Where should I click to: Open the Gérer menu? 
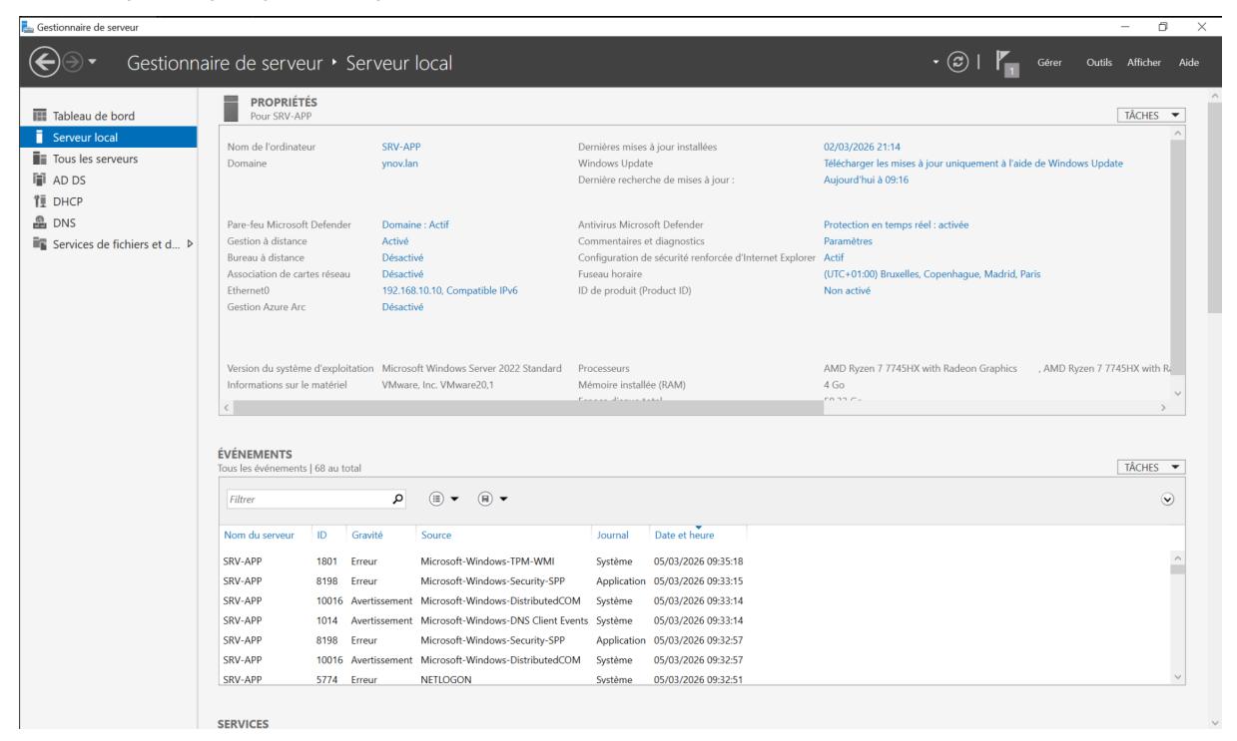pos(1047,64)
